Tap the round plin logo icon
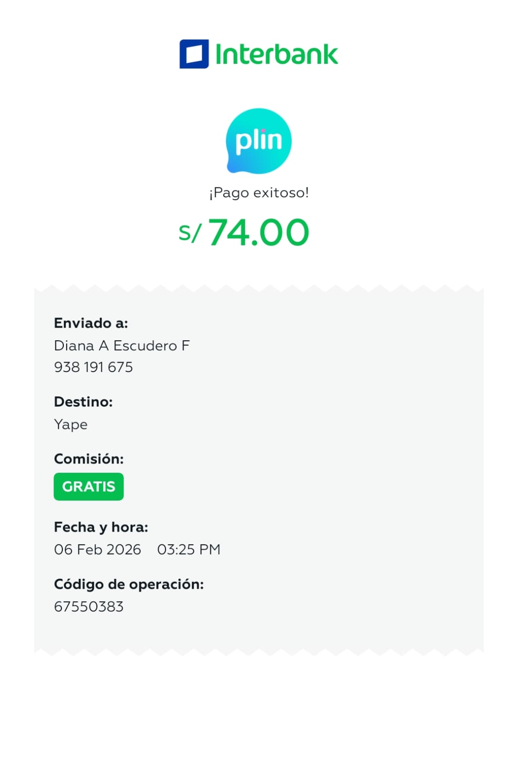This screenshot has width=518, height=779. (259, 141)
